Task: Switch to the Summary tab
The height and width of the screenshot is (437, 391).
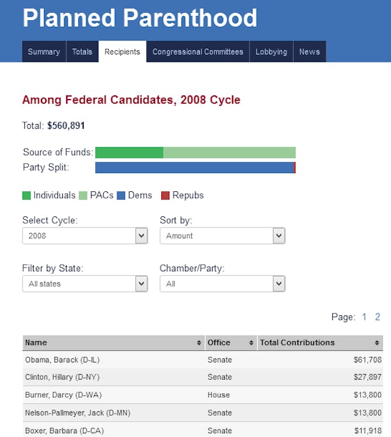Action: [x=43, y=52]
